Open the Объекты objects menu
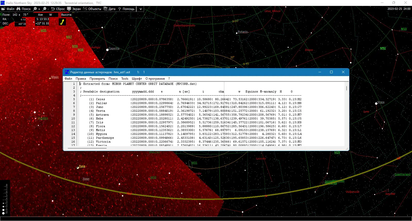Image resolution: width=412 pixels, height=221 pixels. 92,9
